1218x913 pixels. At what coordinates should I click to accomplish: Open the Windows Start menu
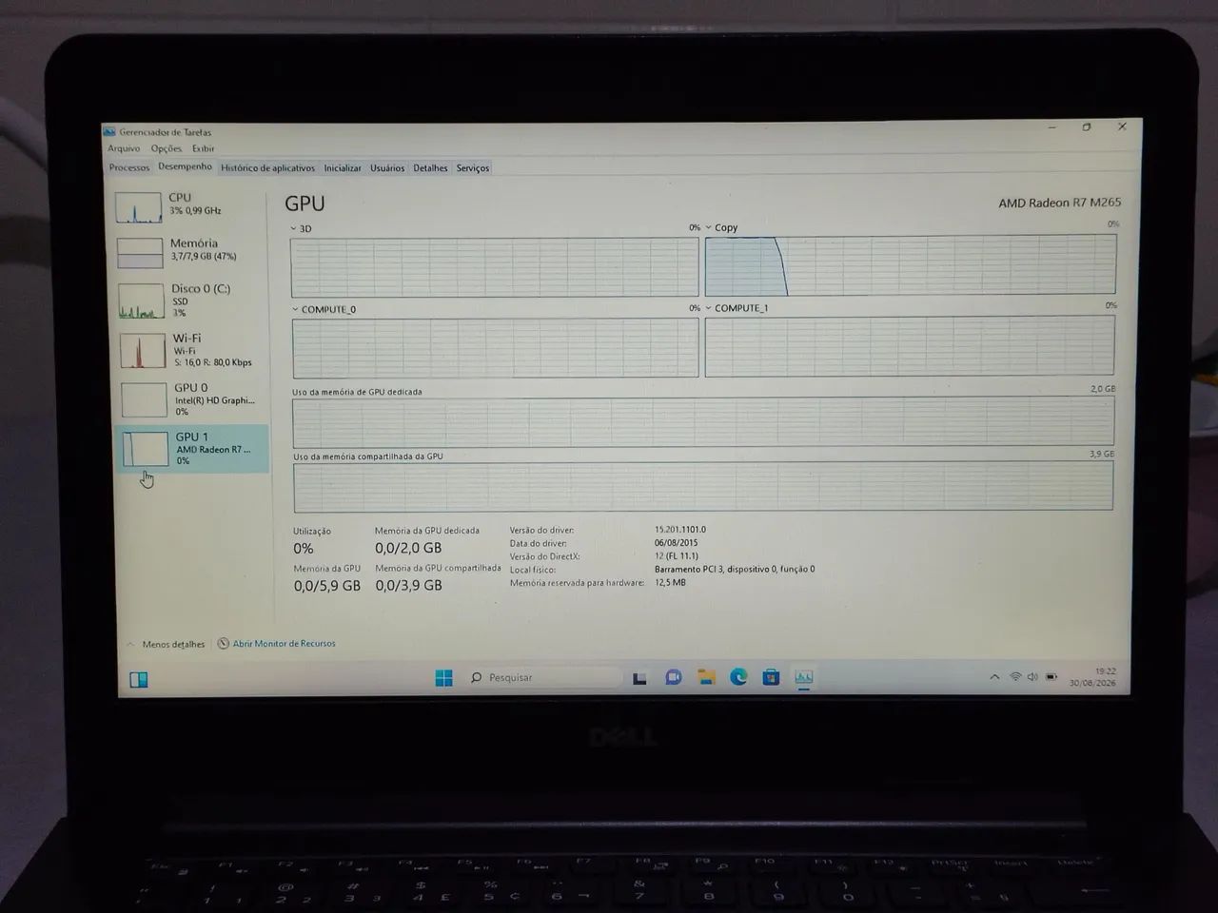(x=444, y=677)
